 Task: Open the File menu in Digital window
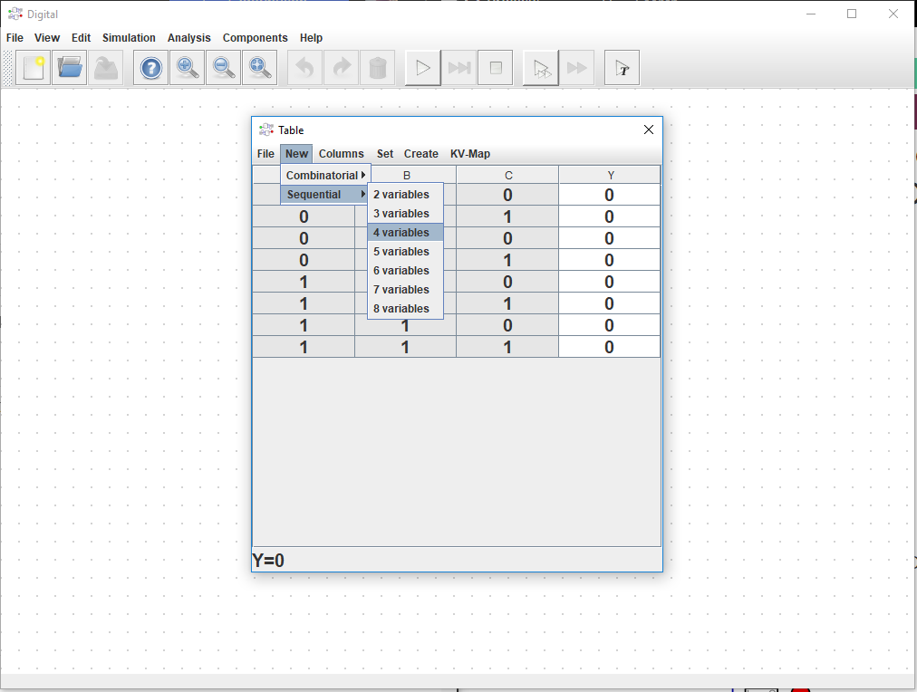pyautogui.click(x=14, y=38)
